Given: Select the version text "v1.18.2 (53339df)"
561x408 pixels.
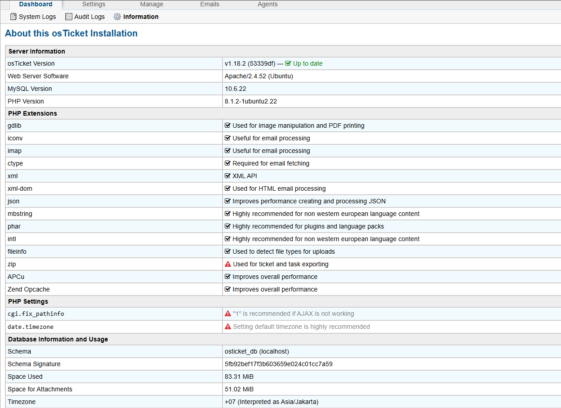Looking at the screenshot, I should (250, 63).
